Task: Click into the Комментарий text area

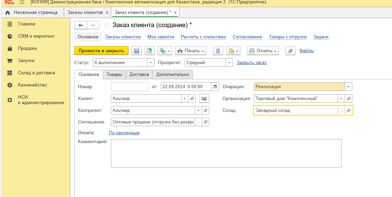Action: coord(226,153)
